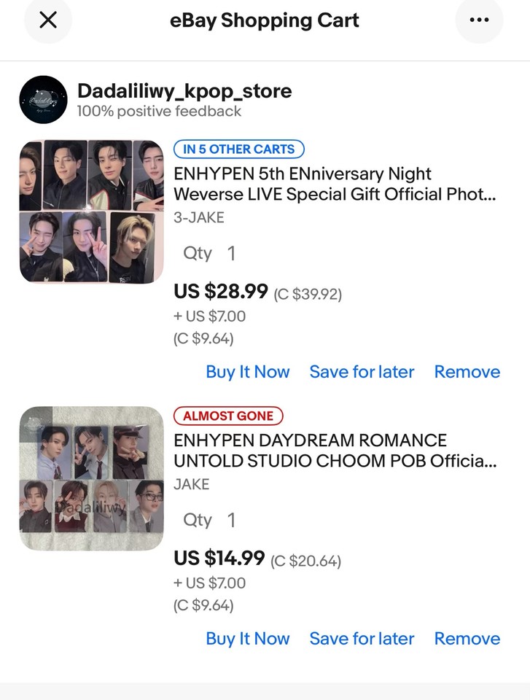This screenshot has width=530, height=700.
Task: Tap the Dadaliliwy_kpop_store seller avatar
Action: click(x=44, y=99)
